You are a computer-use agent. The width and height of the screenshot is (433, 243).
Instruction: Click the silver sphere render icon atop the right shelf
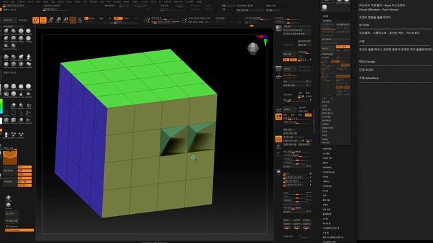point(278,28)
